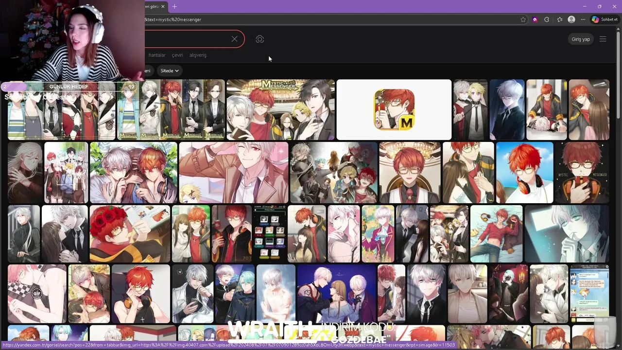
Task: Open red-haired character with vertical 'Mystic Messenger' text
Action: (582, 173)
